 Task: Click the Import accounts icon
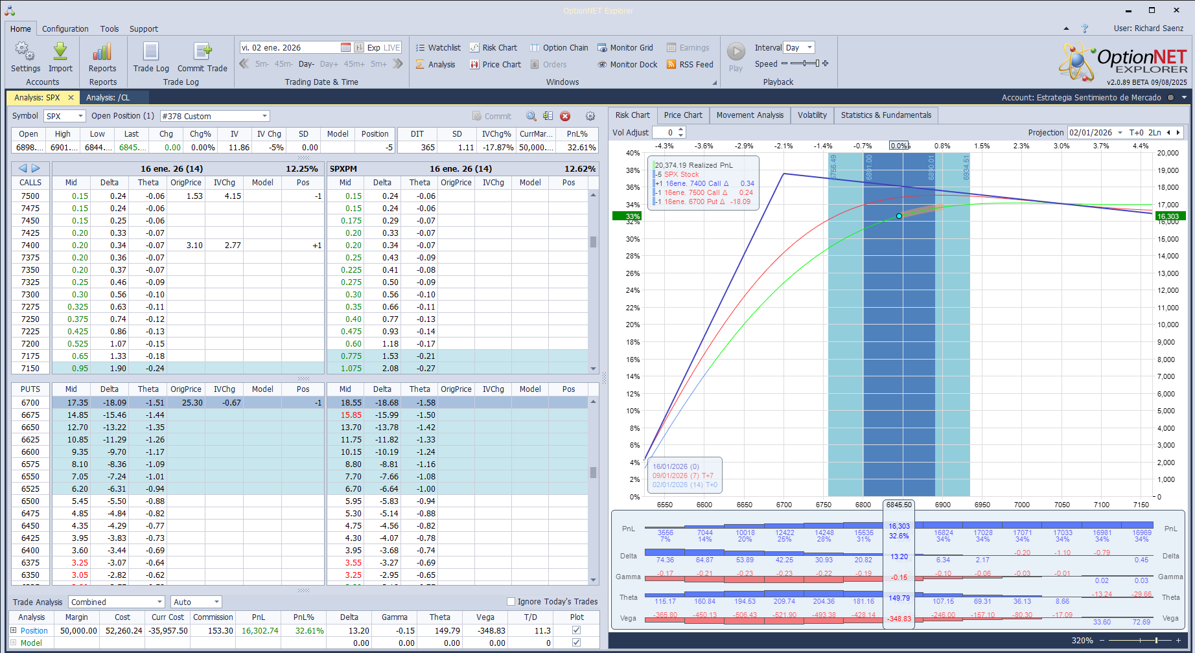(x=60, y=57)
